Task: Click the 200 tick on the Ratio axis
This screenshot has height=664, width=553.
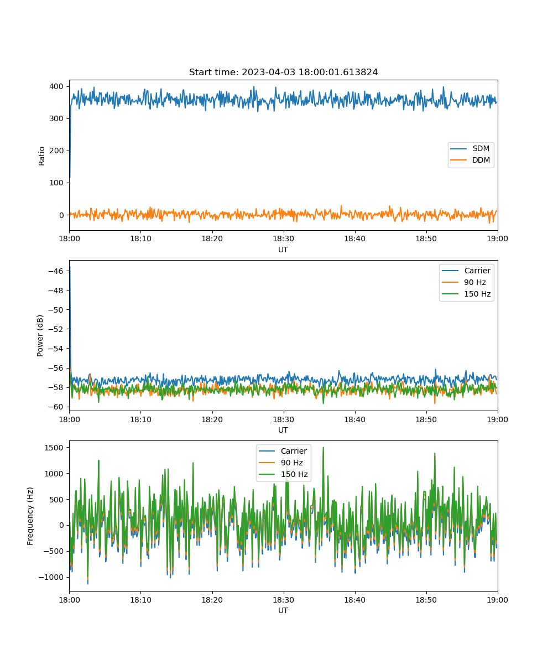Action: [x=58, y=151]
